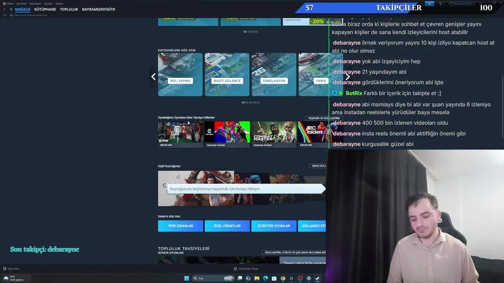Click the page reload icon

coord(5,15)
